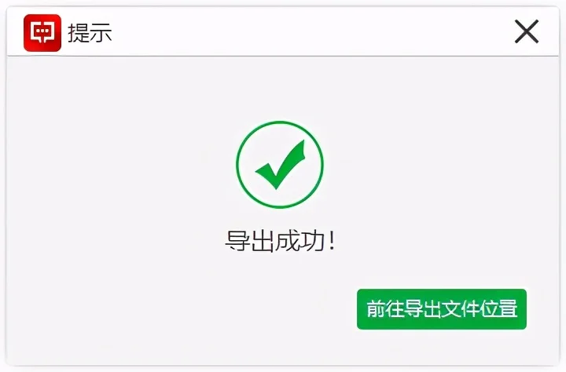
Task: Click the green checkmark success icon
Action: click(280, 164)
